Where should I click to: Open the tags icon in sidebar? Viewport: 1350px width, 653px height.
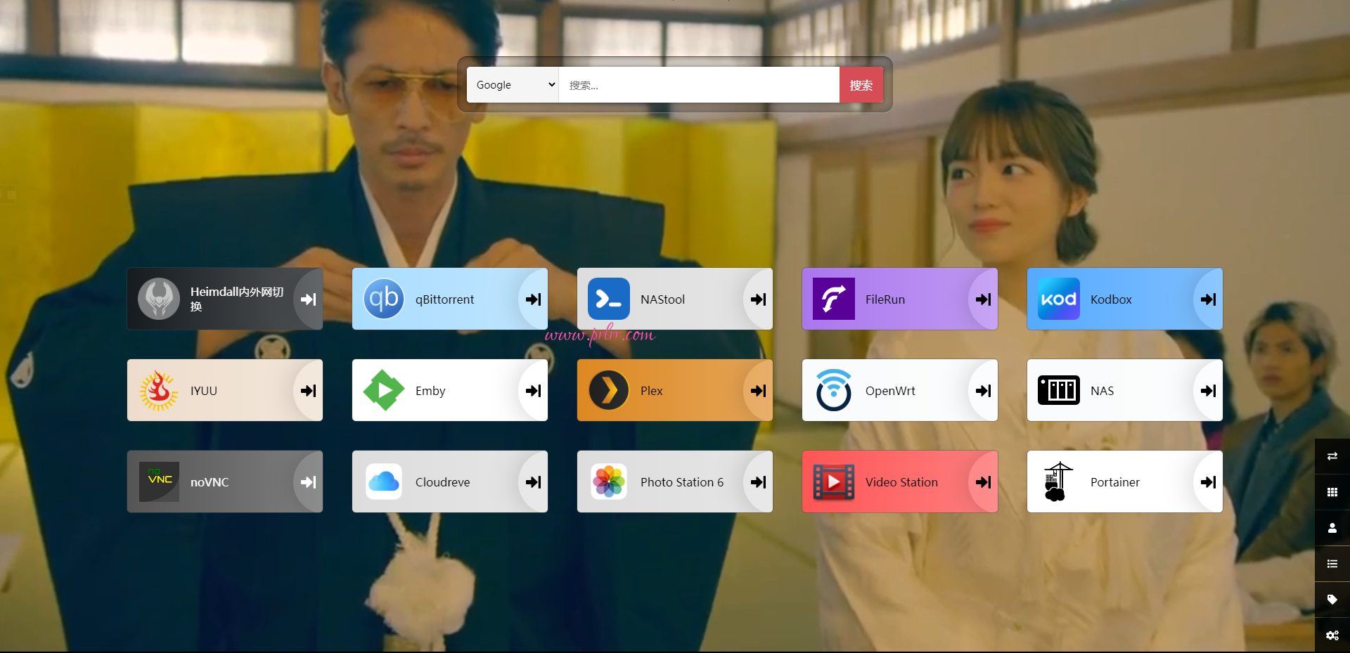point(1332,600)
